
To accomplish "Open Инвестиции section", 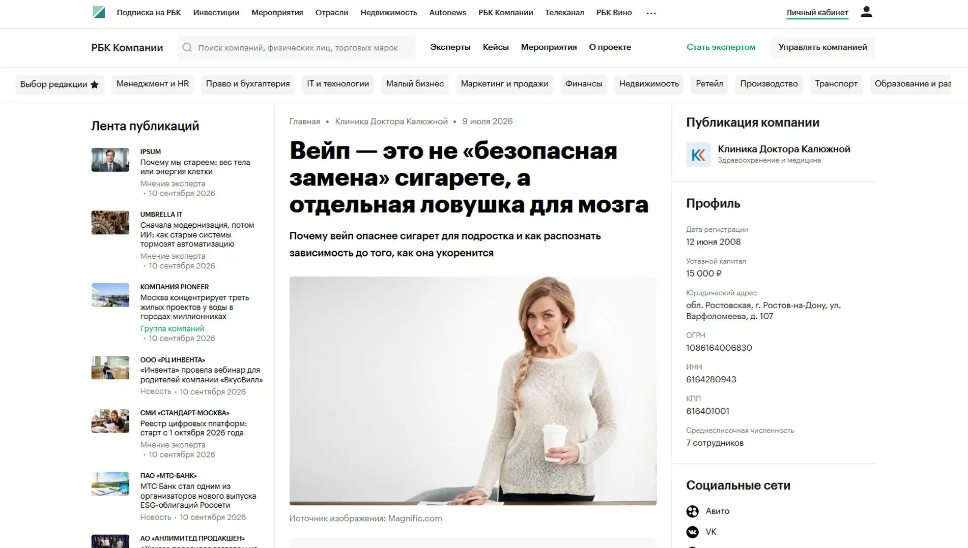I will tap(216, 13).
